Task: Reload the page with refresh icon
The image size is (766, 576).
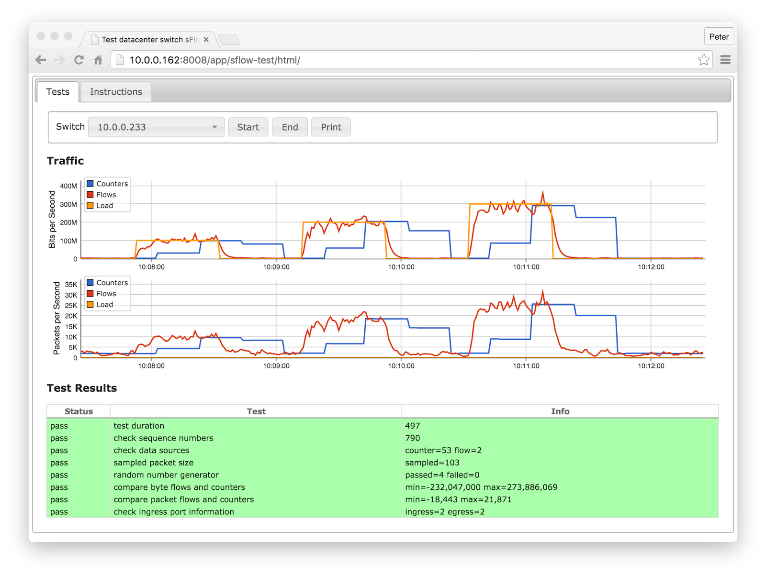Action: tap(79, 60)
